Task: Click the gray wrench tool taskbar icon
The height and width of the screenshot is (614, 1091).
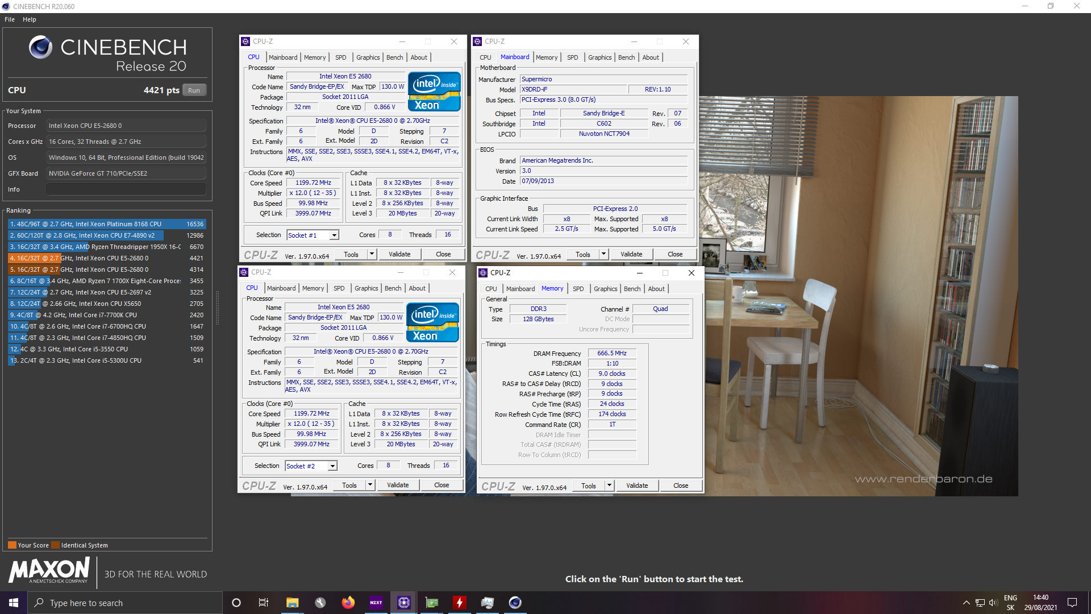Action: point(320,603)
